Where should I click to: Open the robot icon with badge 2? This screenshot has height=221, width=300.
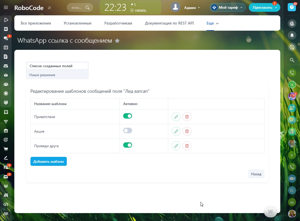6,177
